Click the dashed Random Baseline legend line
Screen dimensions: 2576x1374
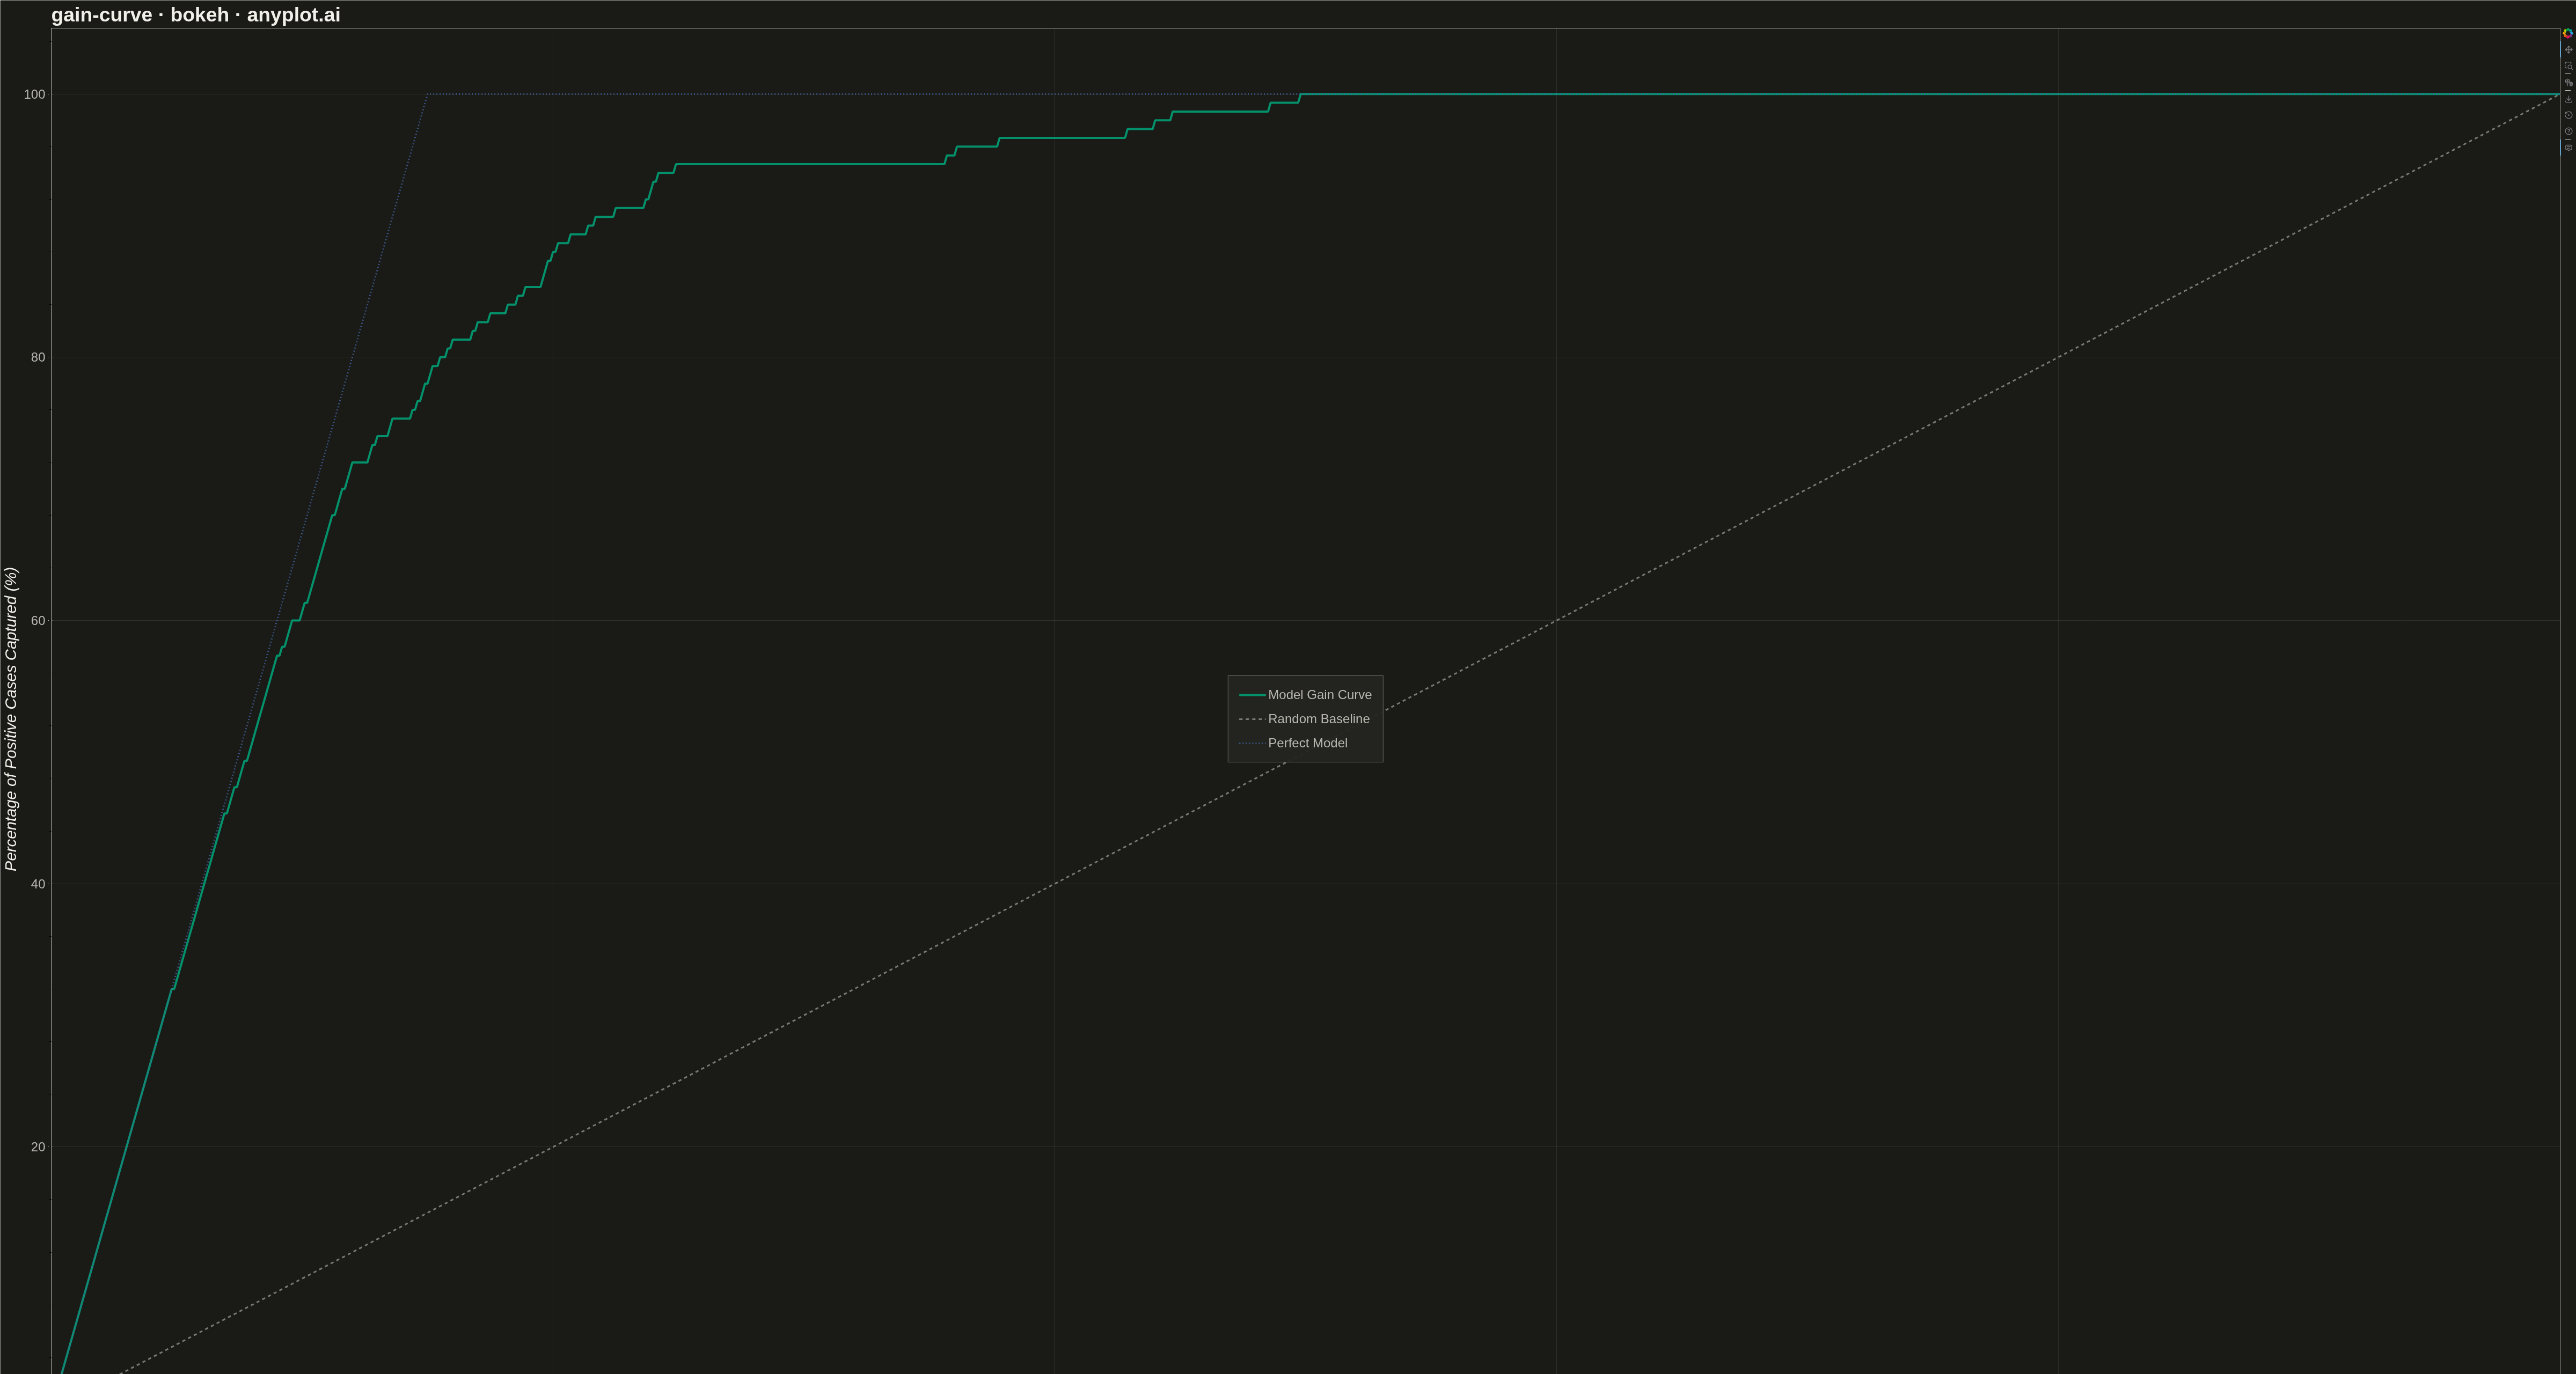(x=1252, y=718)
